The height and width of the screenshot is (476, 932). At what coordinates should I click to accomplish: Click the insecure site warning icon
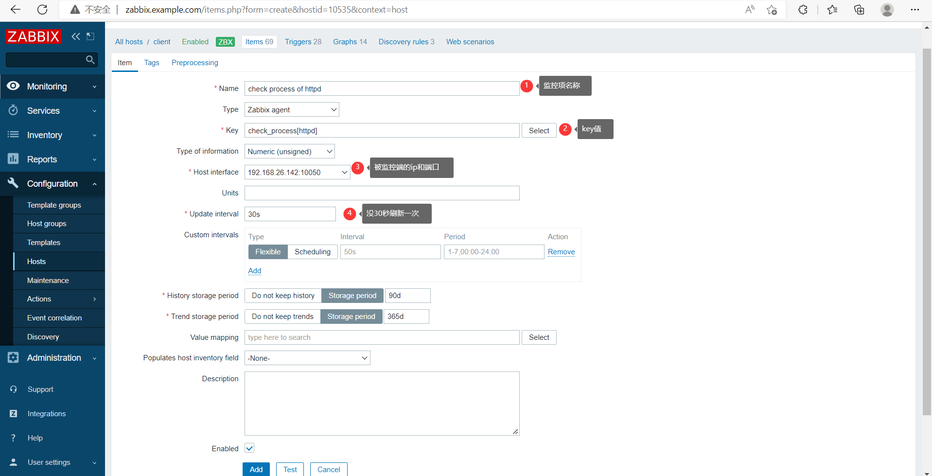(75, 10)
